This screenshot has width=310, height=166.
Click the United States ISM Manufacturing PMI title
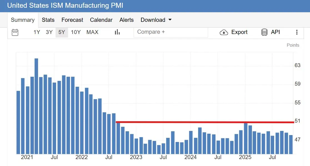click(x=65, y=6)
